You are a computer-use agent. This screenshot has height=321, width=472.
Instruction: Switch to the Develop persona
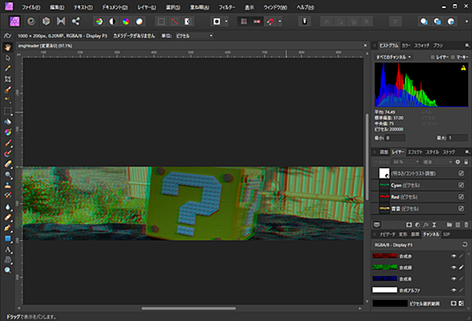[x=46, y=22]
